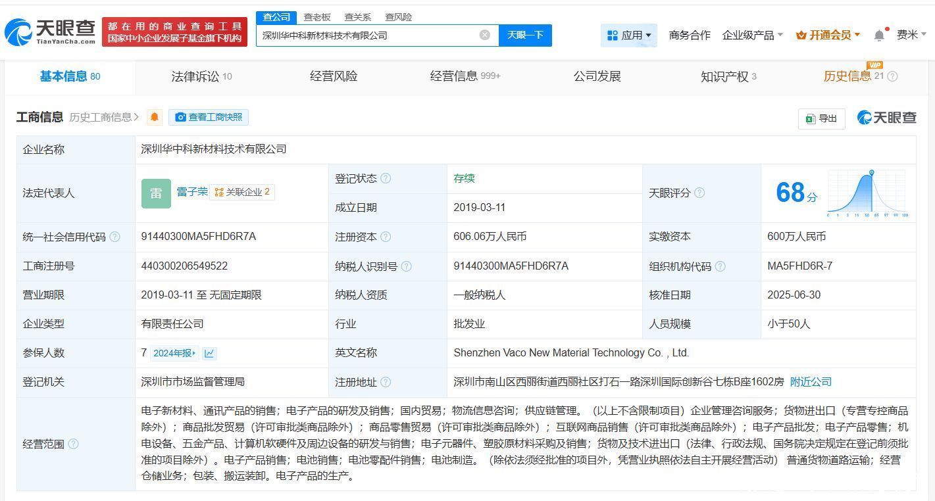The width and height of the screenshot is (935, 501).
Task: Click help icon next to 登记状态
Action: pyautogui.click(x=386, y=178)
